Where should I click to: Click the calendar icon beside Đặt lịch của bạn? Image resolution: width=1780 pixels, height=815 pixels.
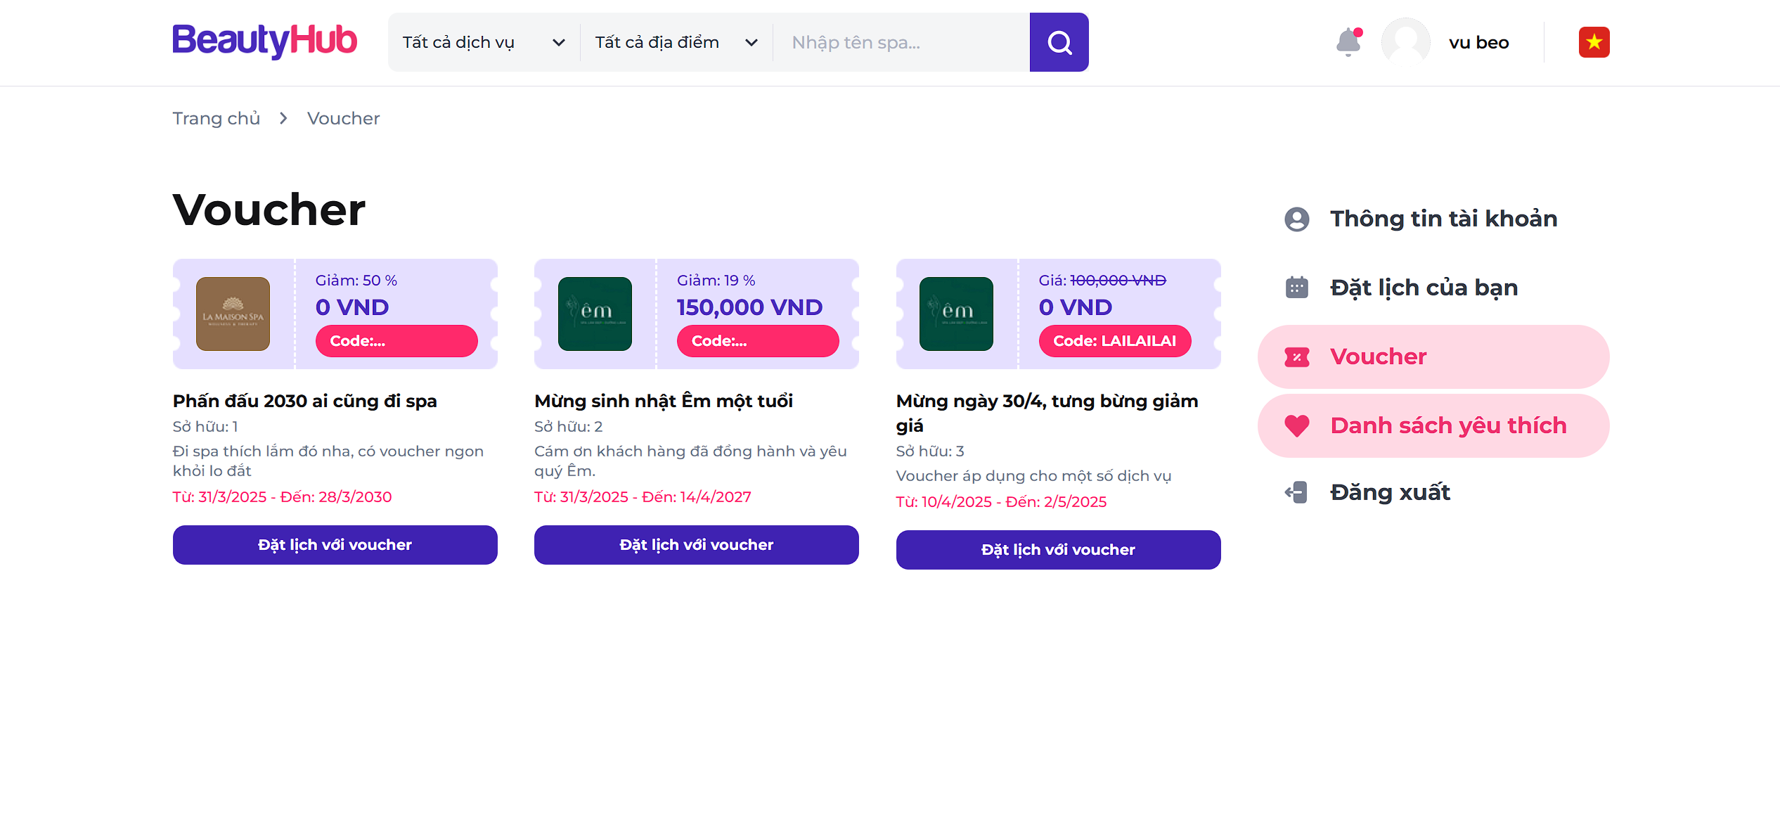(1296, 288)
